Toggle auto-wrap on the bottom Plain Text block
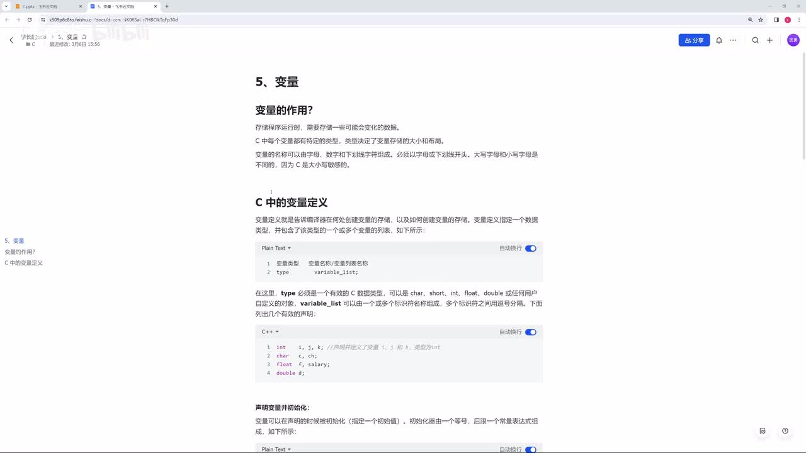806x453 pixels. (x=531, y=449)
